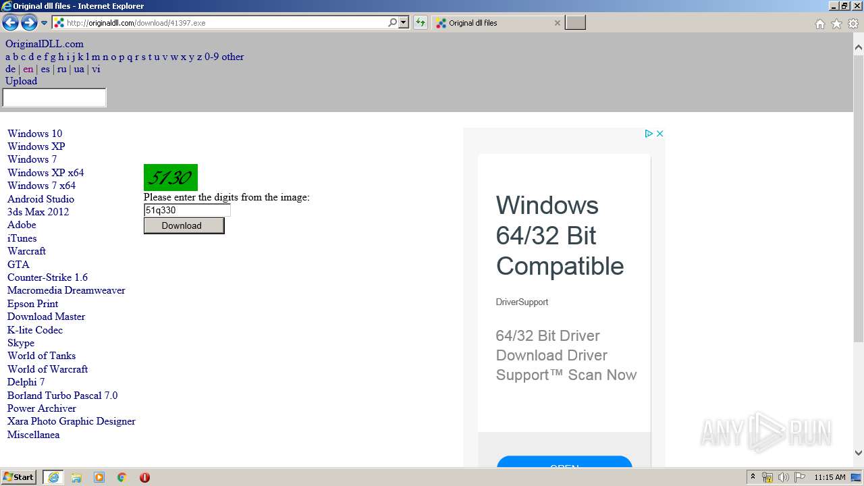This screenshot has width=864, height=486.
Task: Show hidden system tray icons
Action: click(x=753, y=477)
